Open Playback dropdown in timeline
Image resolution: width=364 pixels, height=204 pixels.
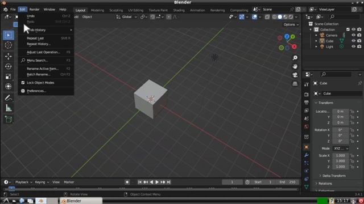[x=24, y=182]
